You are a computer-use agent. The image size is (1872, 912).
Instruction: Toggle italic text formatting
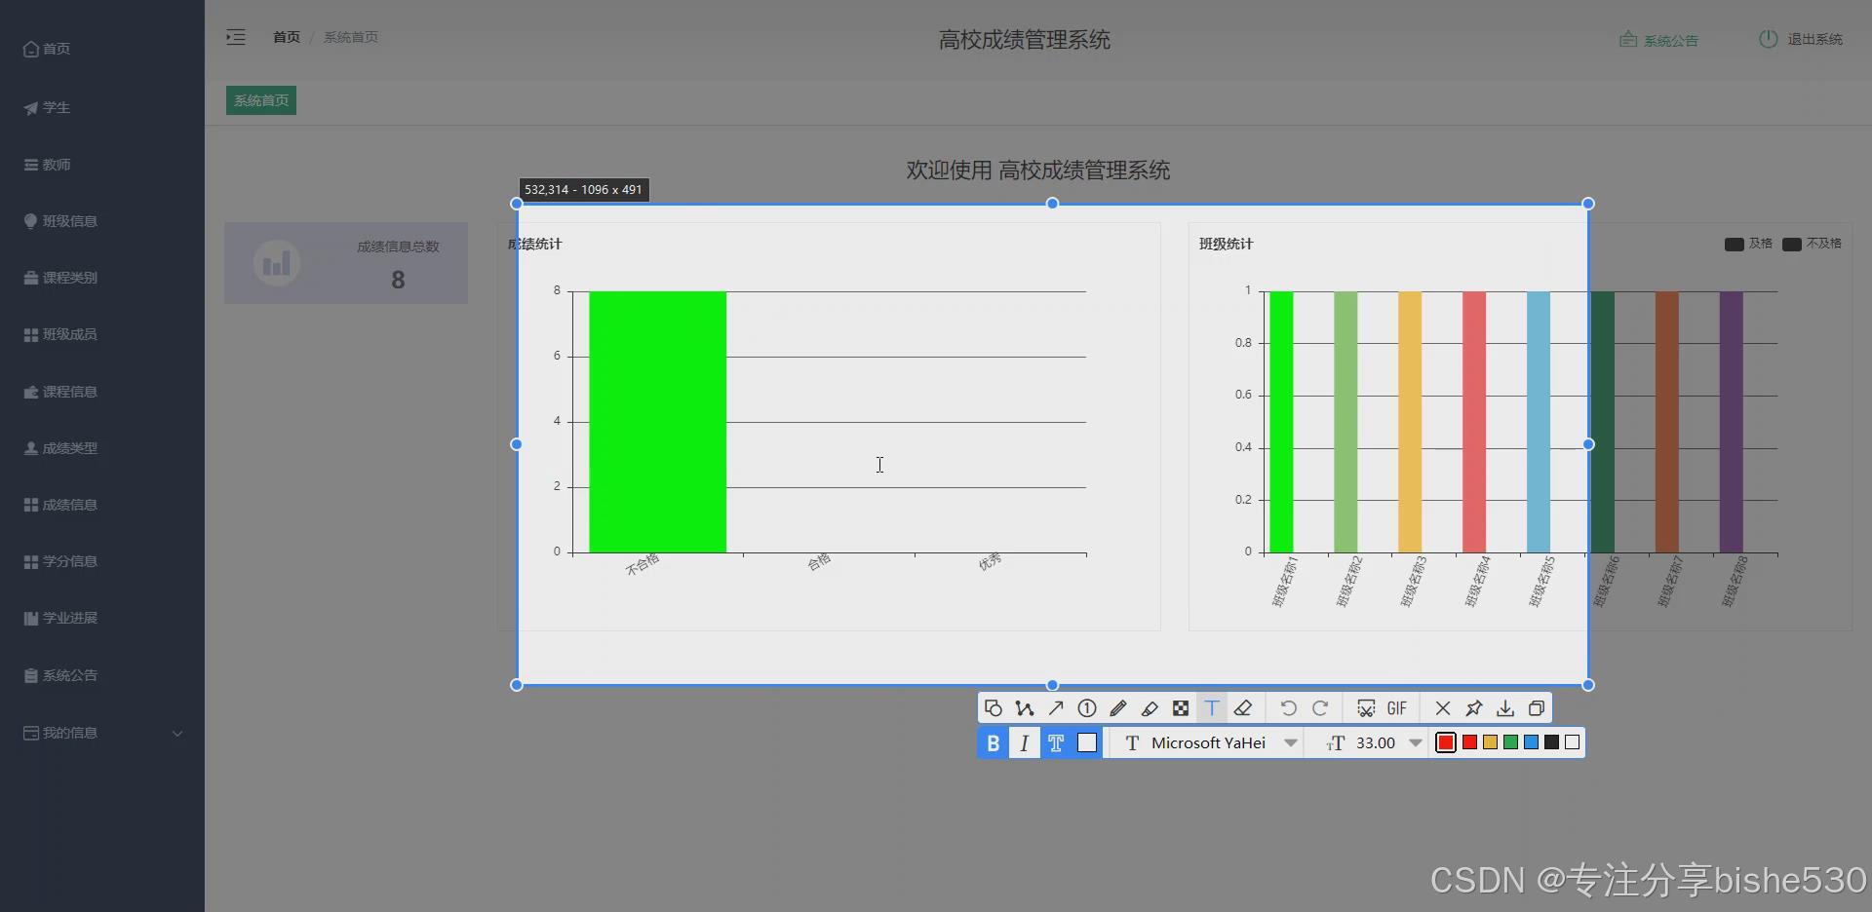(x=1024, y=742)
